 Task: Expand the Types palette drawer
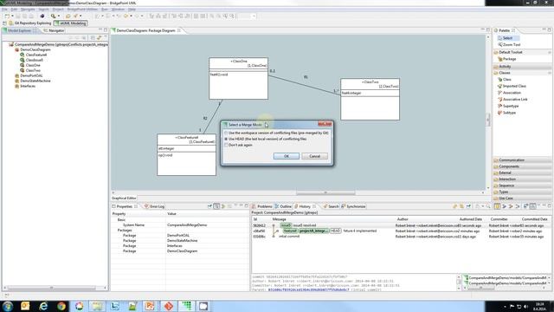click(x=522, y=192)
